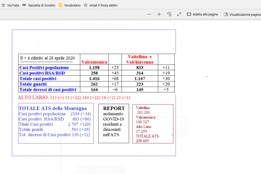The height and width of the screenshot is (174, 261).
Task: Click the 'Casi Positivi popolazione' table row label
Action: pyautogui.click(x=44, y=68)
